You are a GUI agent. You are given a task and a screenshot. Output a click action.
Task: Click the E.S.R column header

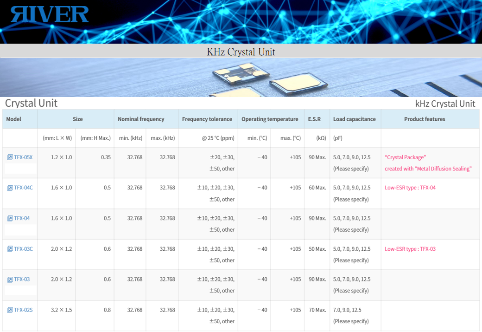(314, 119)
